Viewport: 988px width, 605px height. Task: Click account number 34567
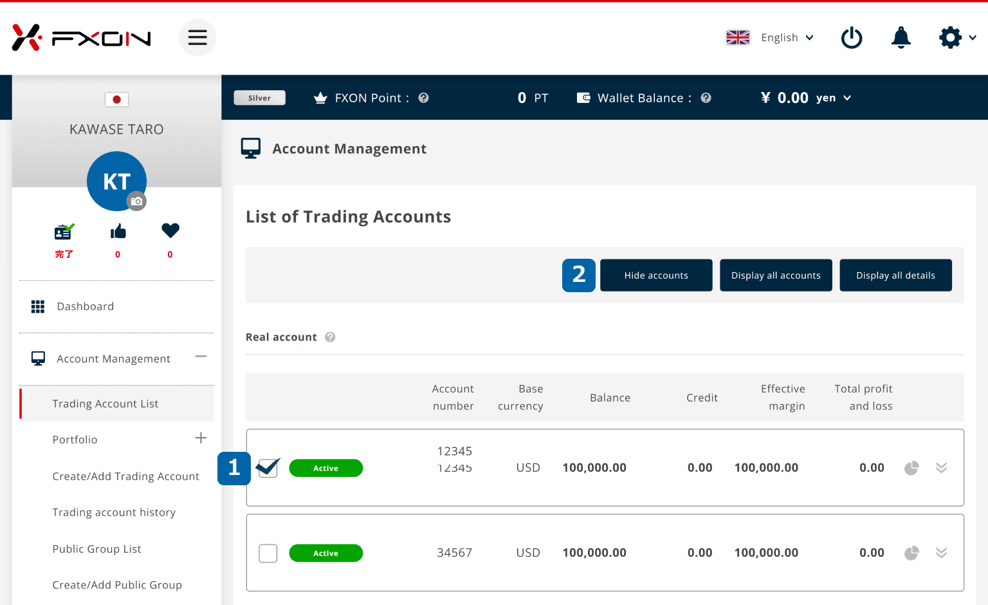455,553
